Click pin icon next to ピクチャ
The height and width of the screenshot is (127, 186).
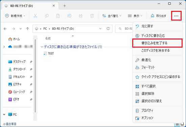[x=31, y=84]
